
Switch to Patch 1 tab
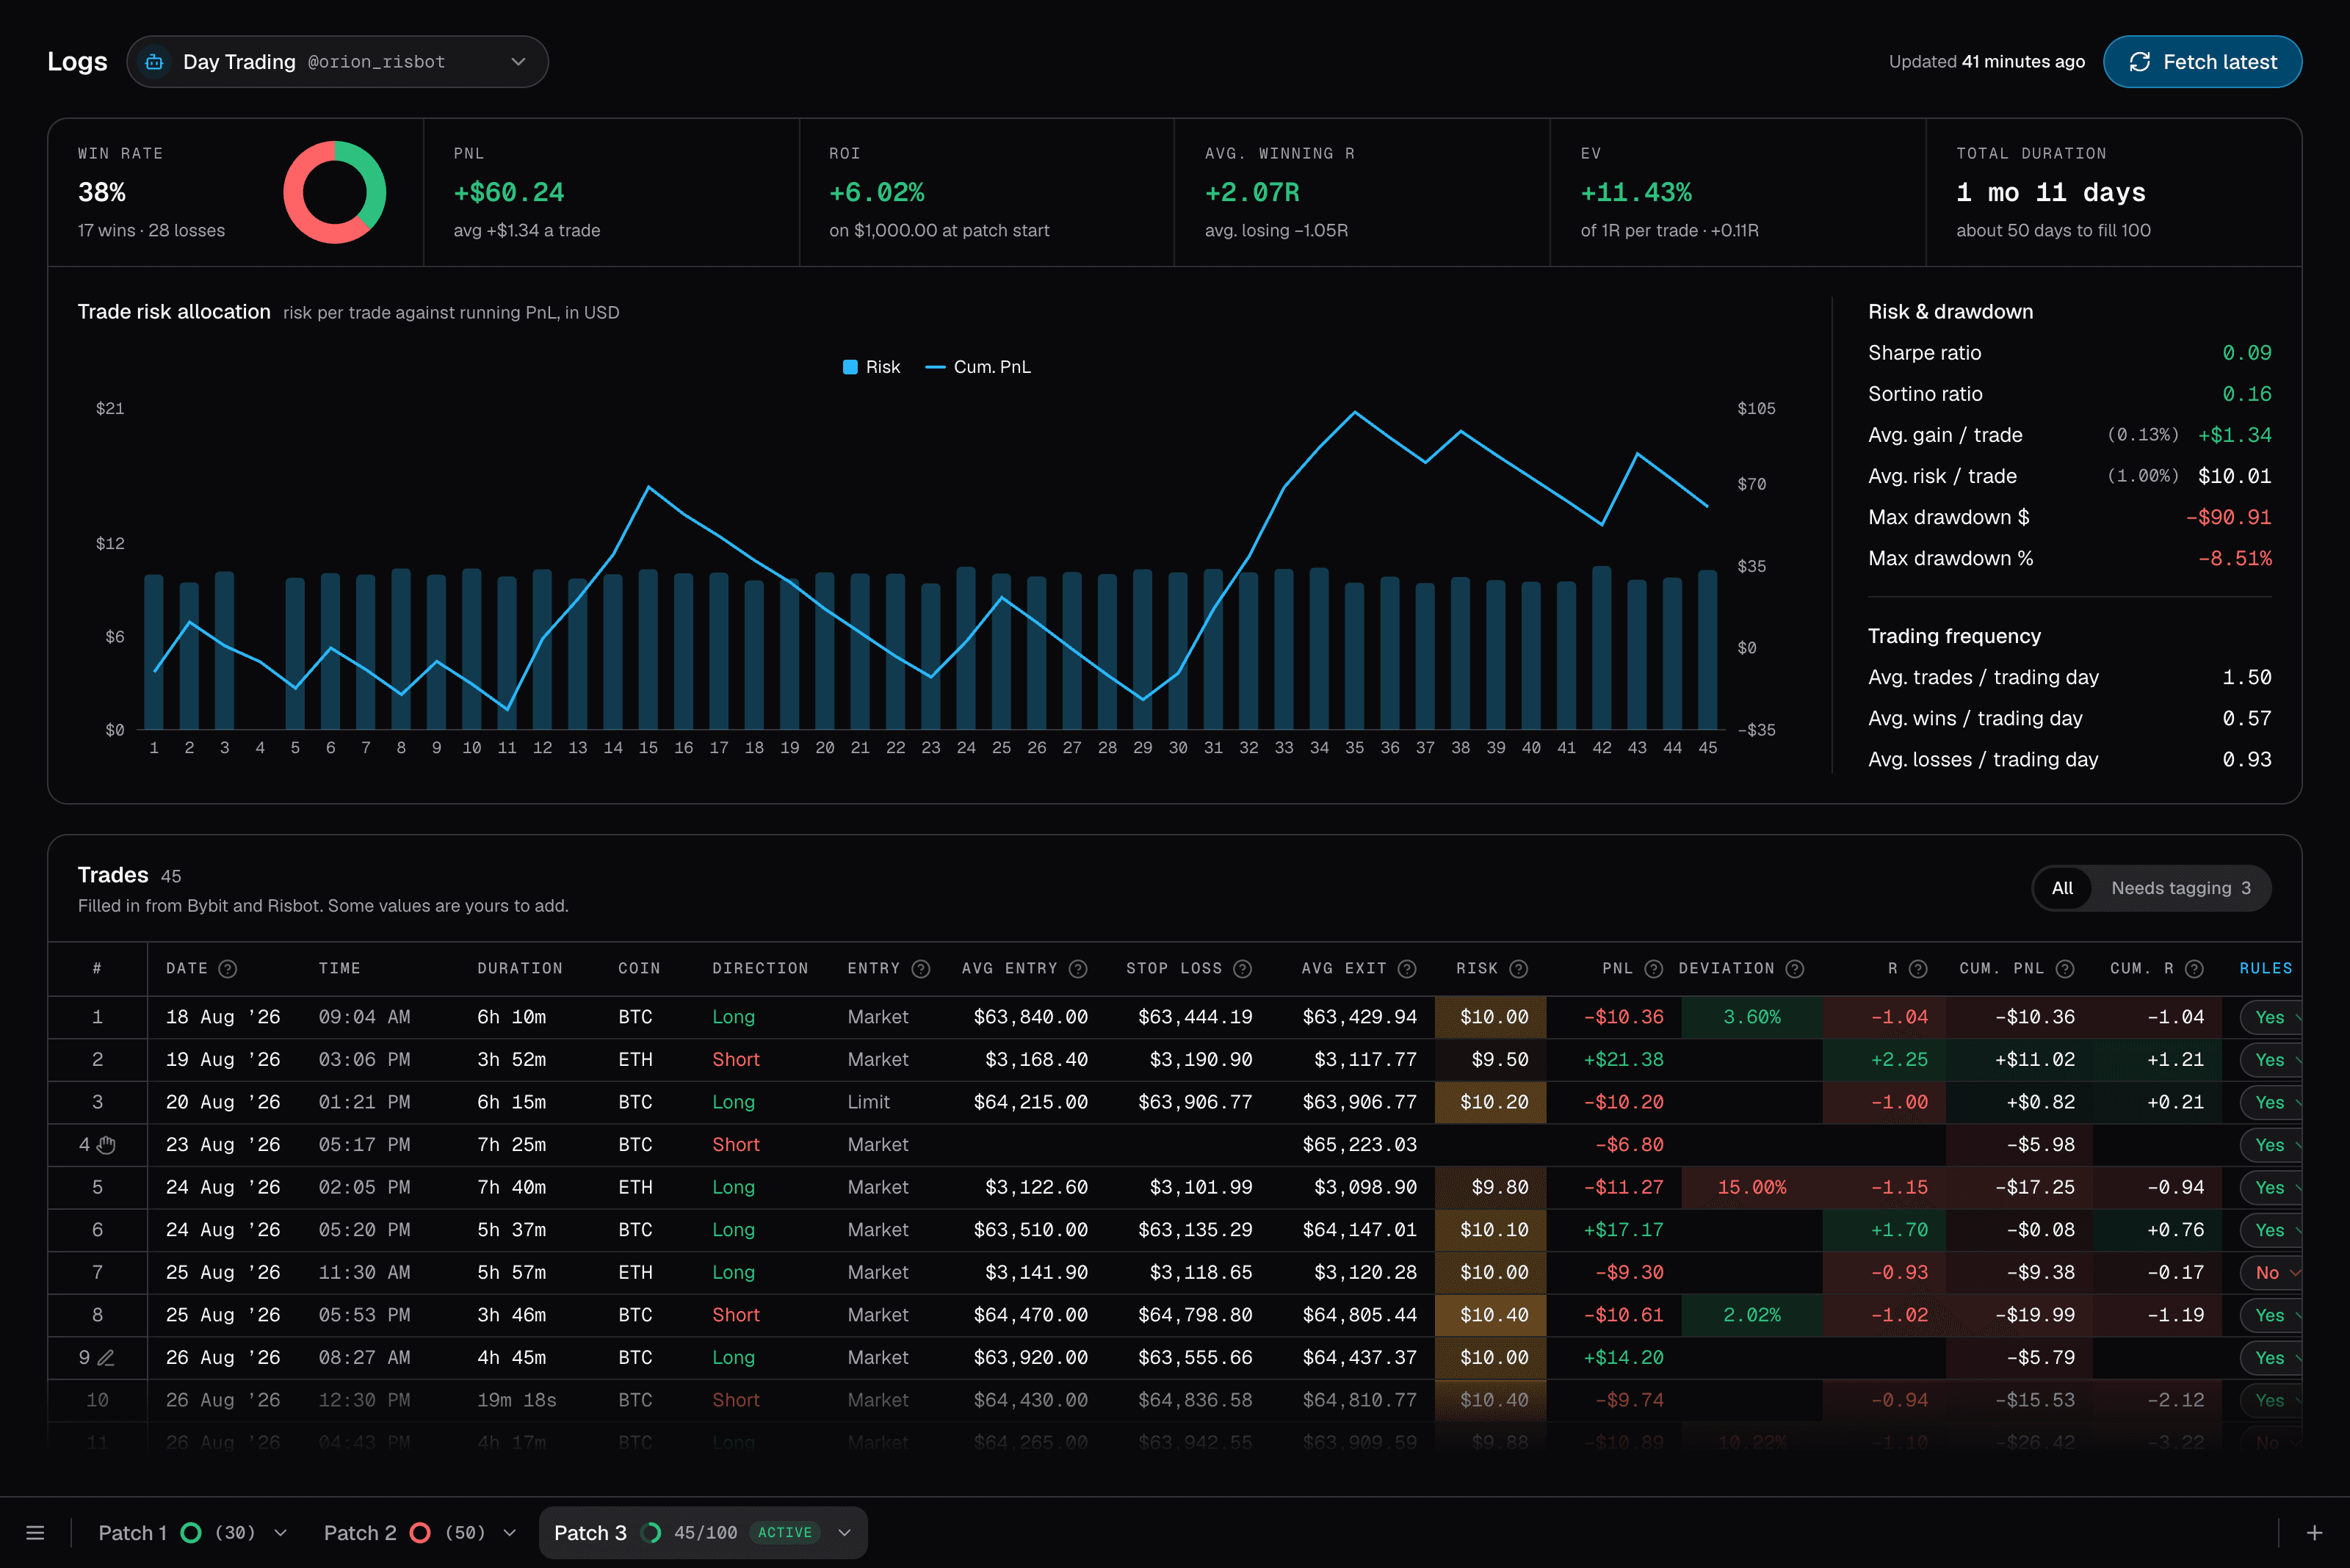tap(176, 1533)
